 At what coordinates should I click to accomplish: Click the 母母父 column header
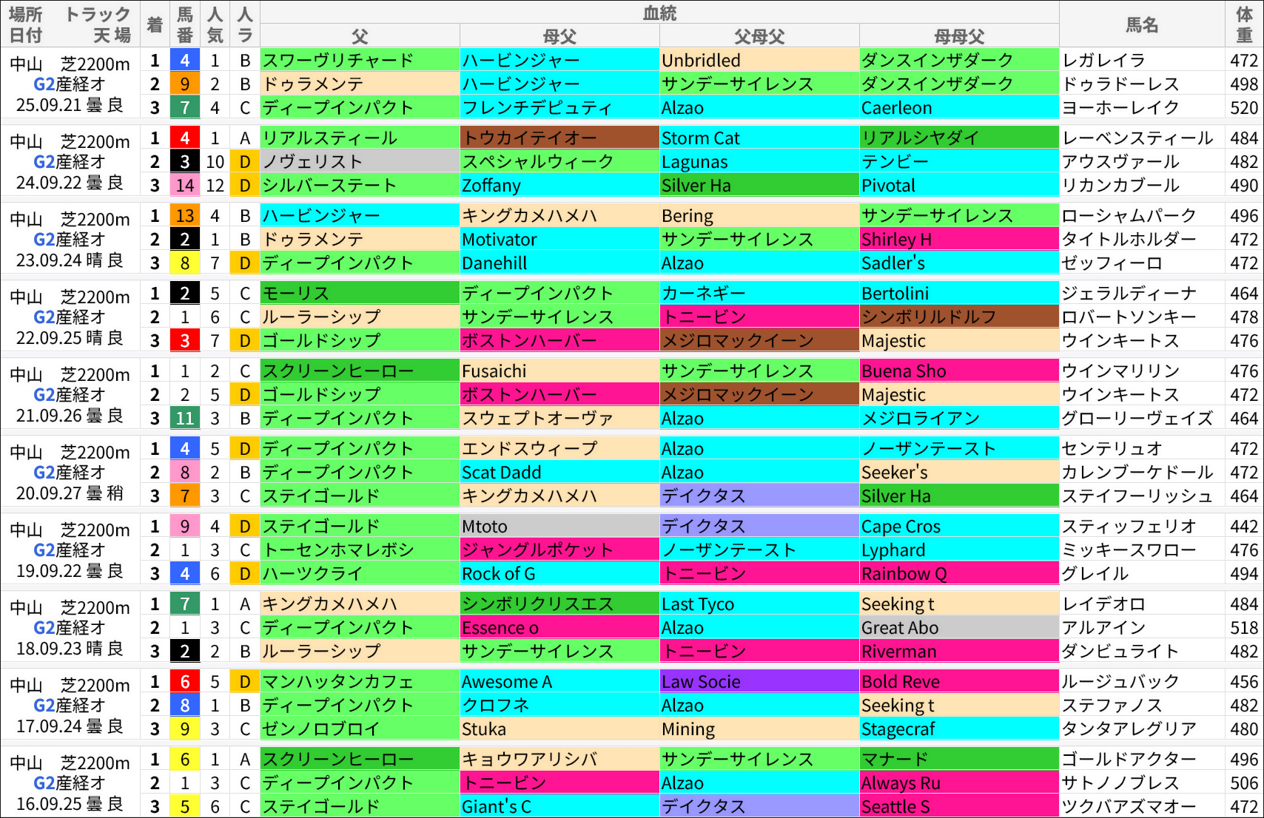[959, 36]
